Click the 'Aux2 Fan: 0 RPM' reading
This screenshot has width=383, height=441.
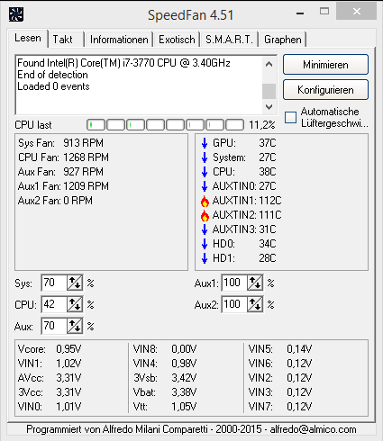coord(55,201)
